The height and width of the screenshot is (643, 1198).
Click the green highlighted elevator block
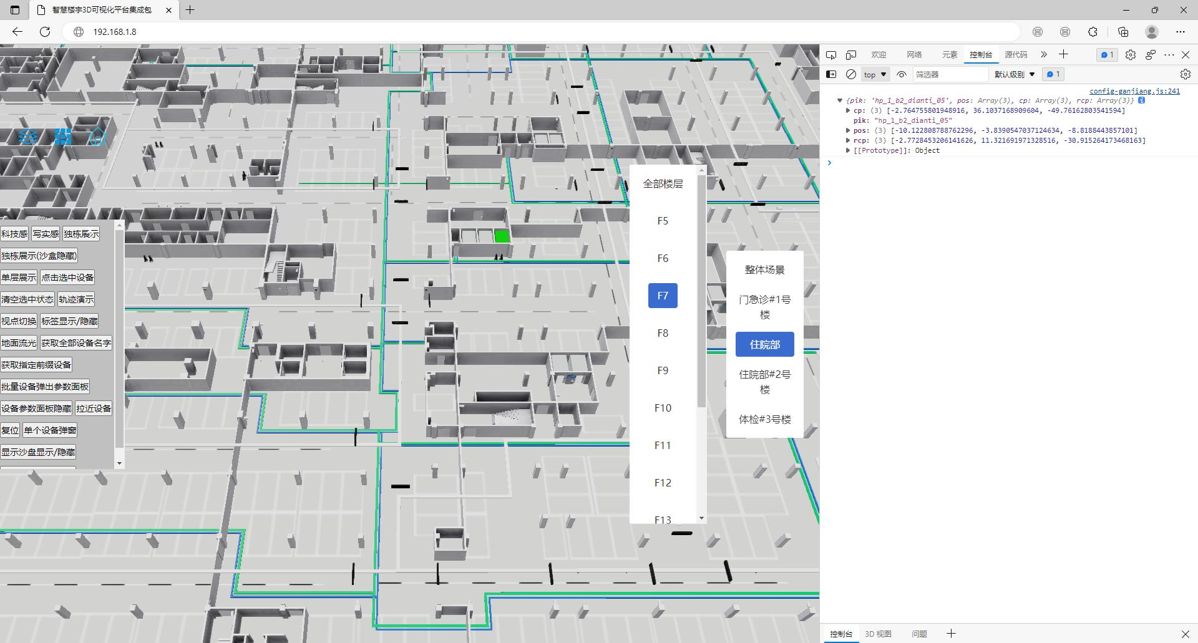(x=502, y=236)
